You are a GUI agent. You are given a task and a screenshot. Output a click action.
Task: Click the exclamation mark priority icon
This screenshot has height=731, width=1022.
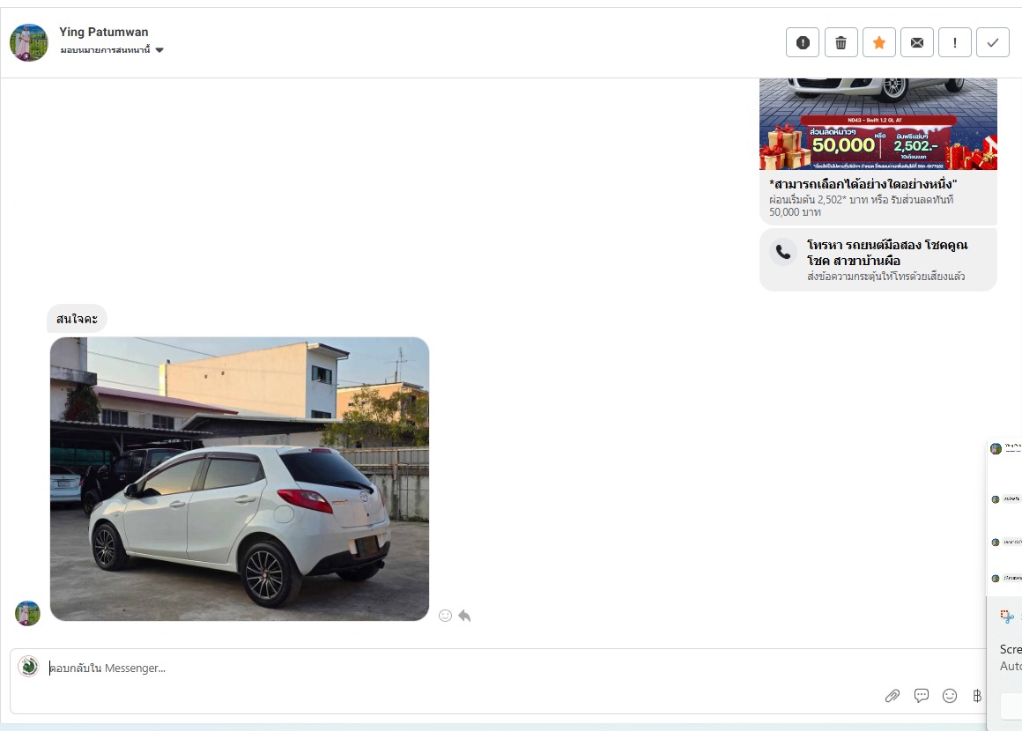click(x=954, y=43)
